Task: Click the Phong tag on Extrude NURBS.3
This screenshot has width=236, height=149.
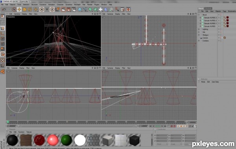Action: pos(225,18)
